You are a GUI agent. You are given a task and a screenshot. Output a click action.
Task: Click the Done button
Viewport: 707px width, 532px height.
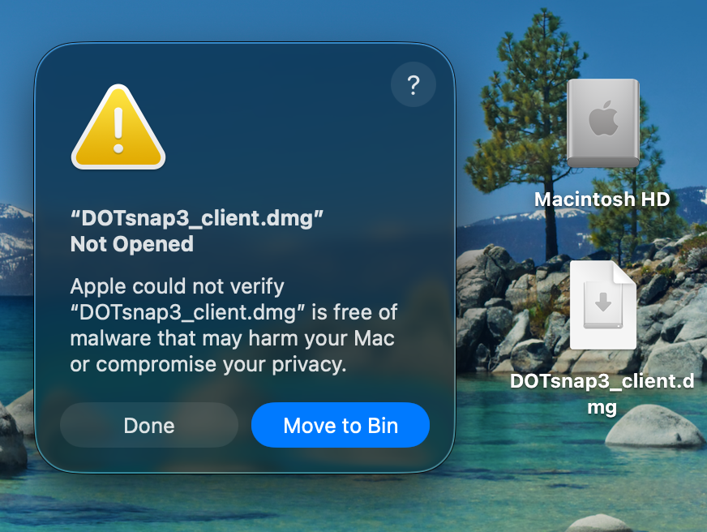(x=148, y=425)
